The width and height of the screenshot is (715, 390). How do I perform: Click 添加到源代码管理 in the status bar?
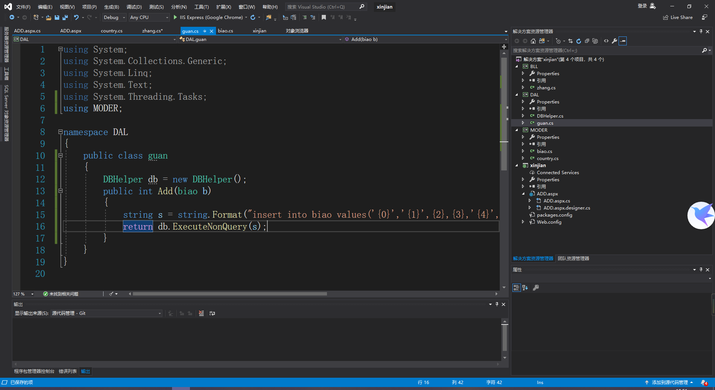pyautogui.click(x=670, y=383)
